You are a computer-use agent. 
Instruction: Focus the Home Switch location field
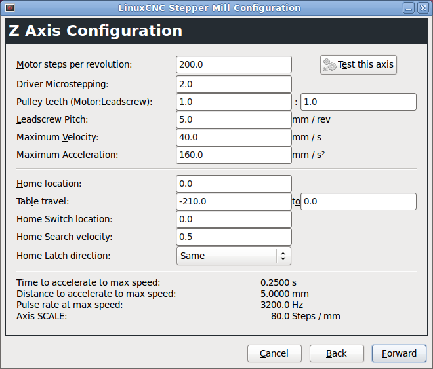point(234,220)
